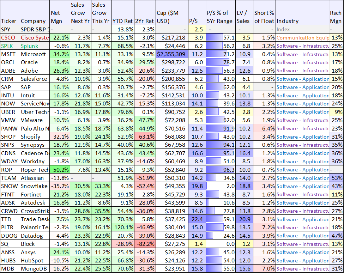344x273 pixels.
Task: Click the P/S % of 5Yr Range header
Action: (x=221, y=13)
